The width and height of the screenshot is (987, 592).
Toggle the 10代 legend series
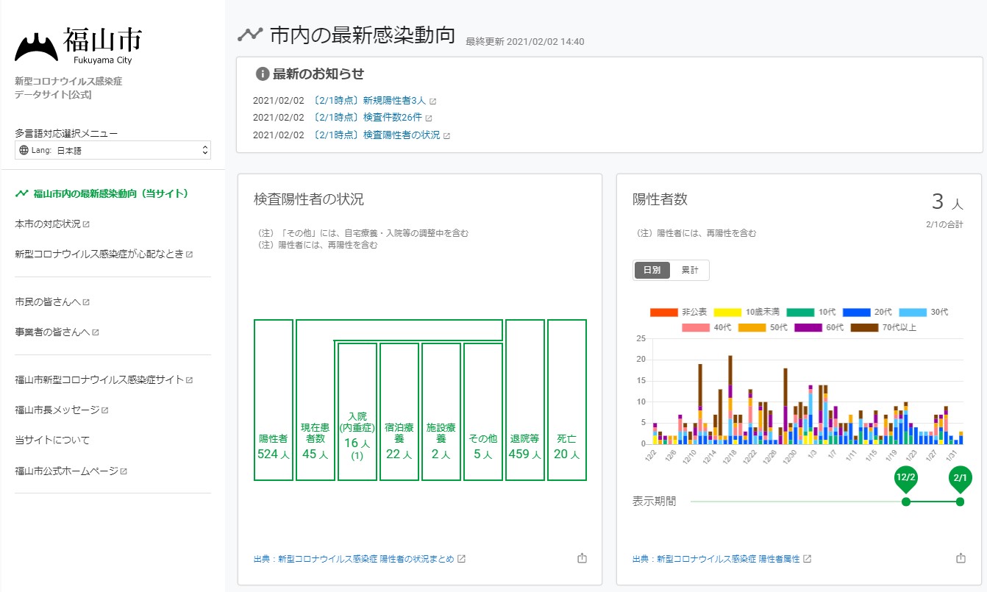coord(811,312)
